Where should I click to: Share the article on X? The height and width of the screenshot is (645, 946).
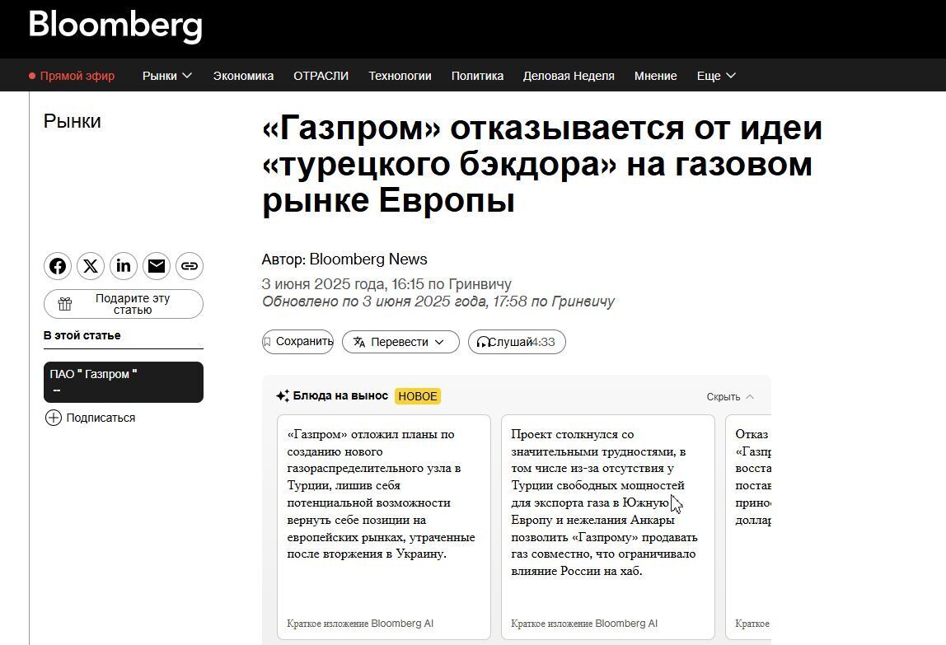pyautogui.click(x=91, y=265)
